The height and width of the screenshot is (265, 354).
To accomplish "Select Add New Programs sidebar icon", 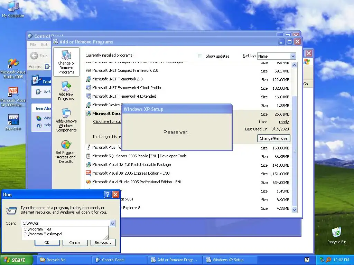I will (x=66, y=91).
